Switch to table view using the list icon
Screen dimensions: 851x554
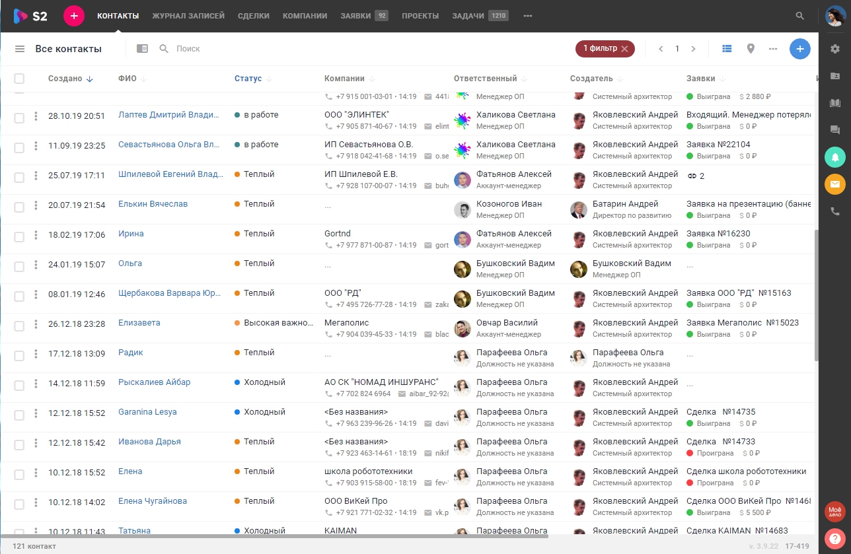coord(726,48)
